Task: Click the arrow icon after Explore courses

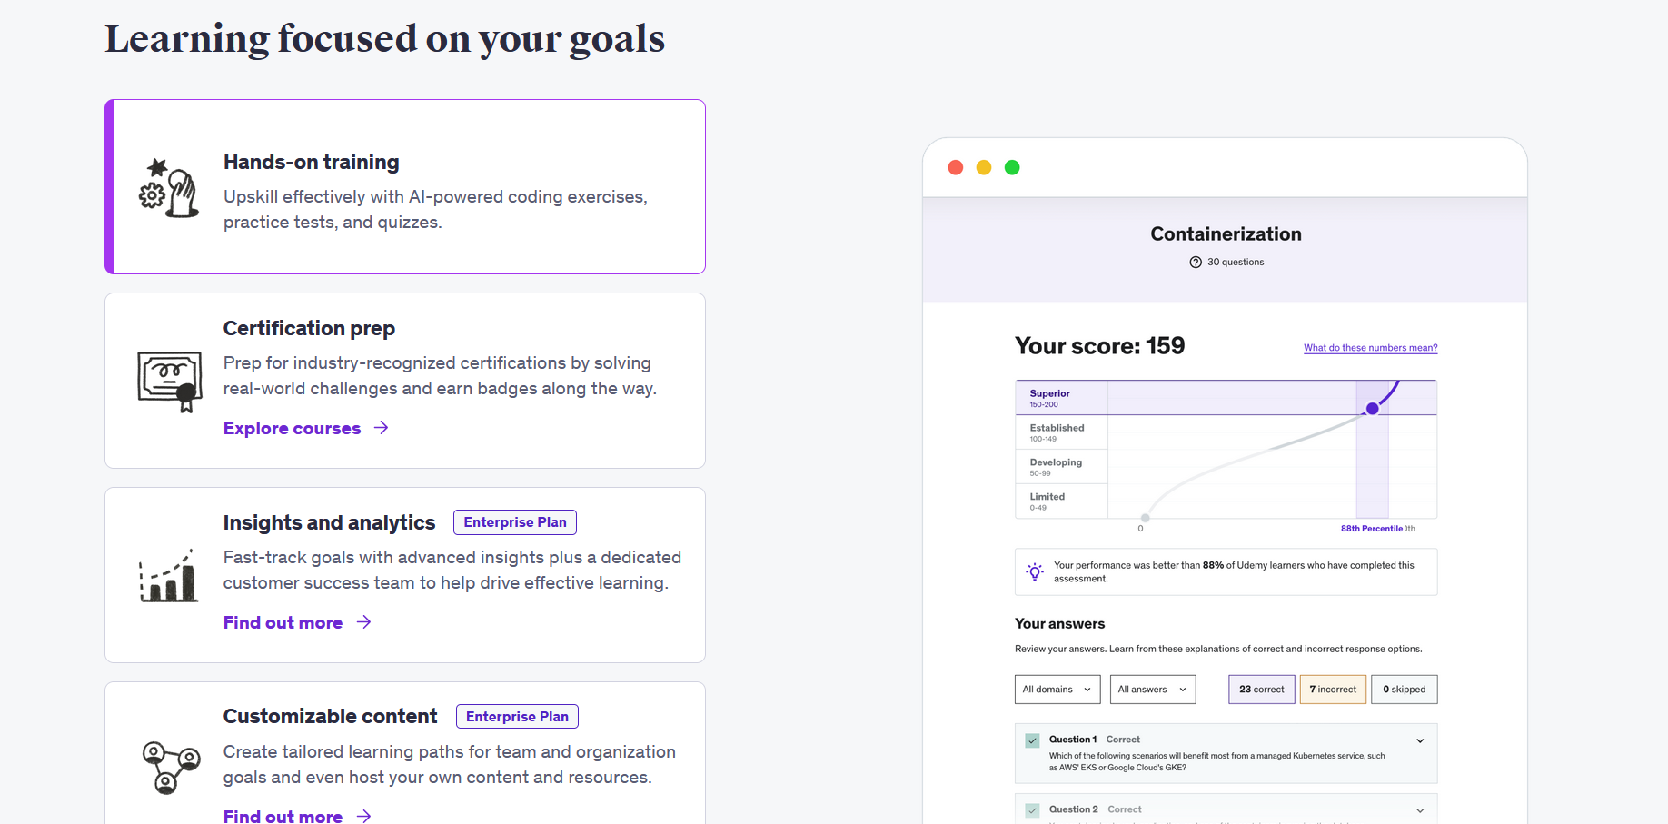Action: tap(382, 428)
